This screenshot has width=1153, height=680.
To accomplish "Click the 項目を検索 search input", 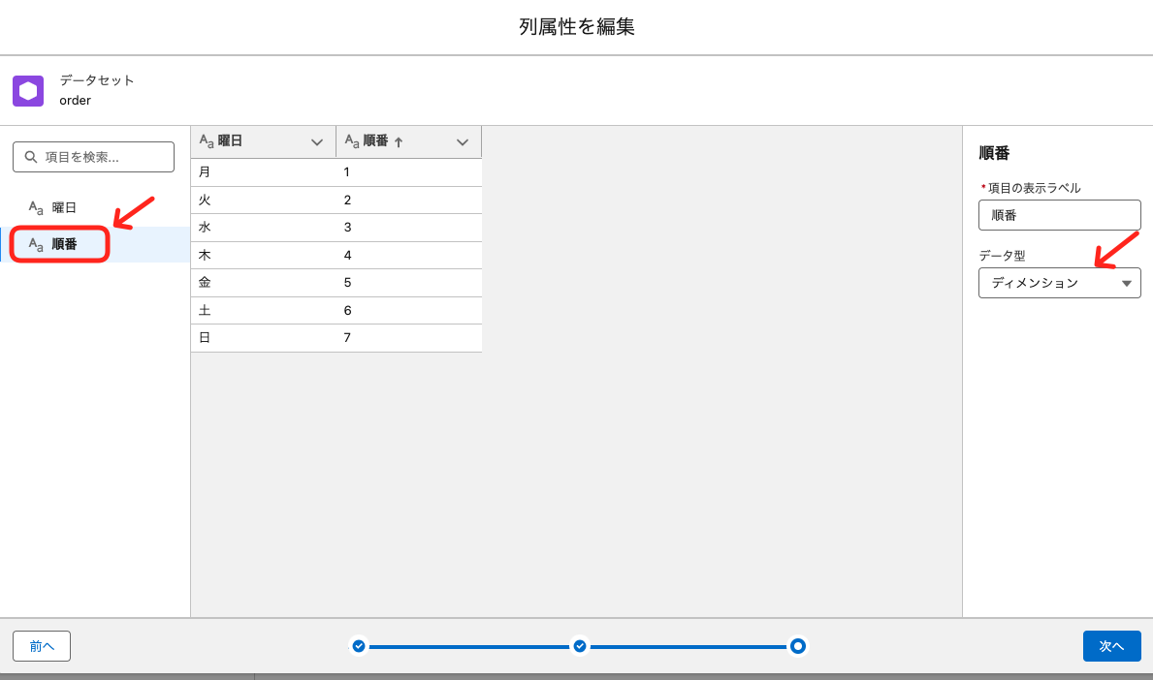I will coord(93,156).
